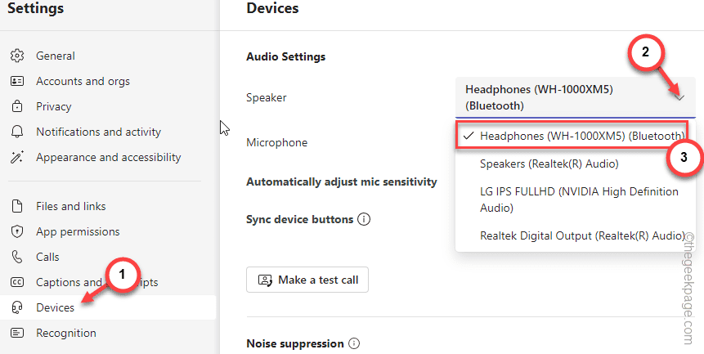Collapse the Speaker dropdown chevron
The height and width of the screenshot is (354, 704).
pyautogui.click(x=680, y=97)
